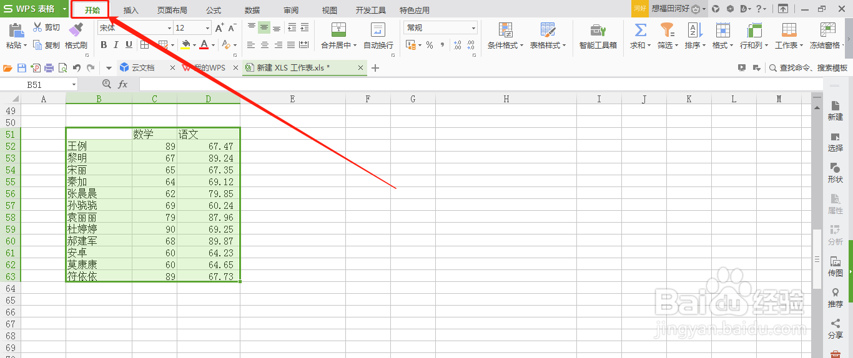Viewport: 853px width, 358px height.
Task: Add a new document tab with plus
Action: 375,68
